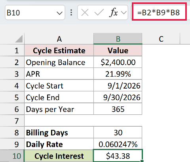This screenshot has height=162, width=190.
Task: Click the Name Box showing B10
Action: coord(35,13)
